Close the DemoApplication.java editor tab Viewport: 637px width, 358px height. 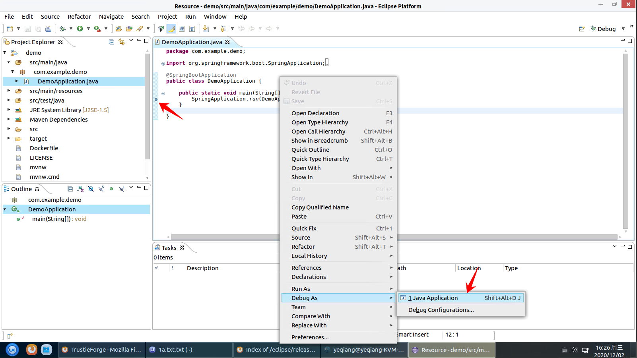click(x=227, y=42)
